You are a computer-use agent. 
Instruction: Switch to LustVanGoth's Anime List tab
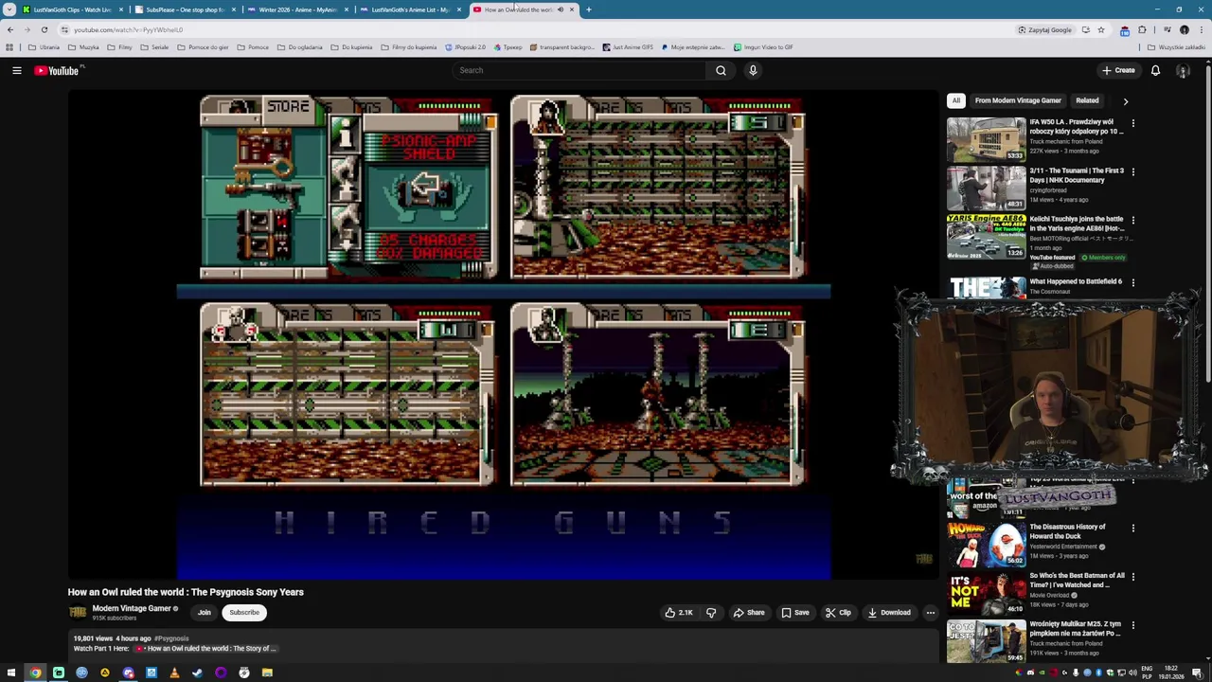coord(411,9)
